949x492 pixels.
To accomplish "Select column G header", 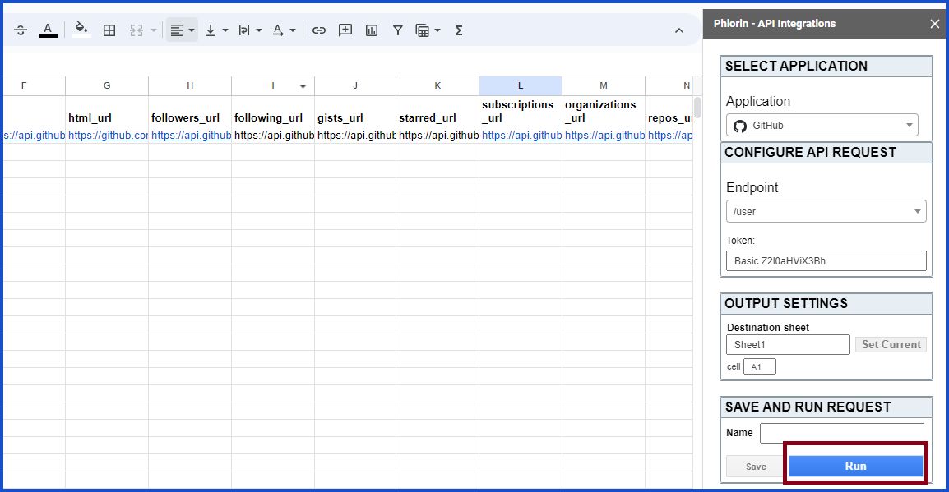I will 107,85.
